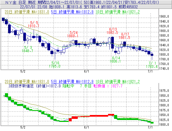Click the 1960.0 price axis label

tap(164, 17)
